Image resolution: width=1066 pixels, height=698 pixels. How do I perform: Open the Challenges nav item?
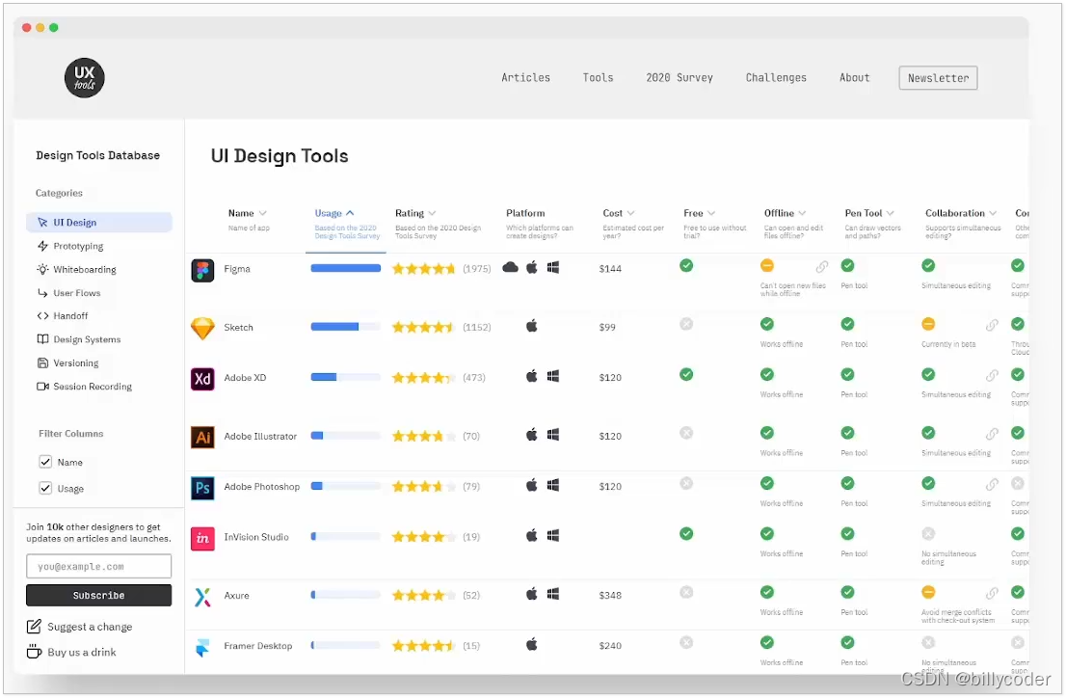(x=776, y=77)
